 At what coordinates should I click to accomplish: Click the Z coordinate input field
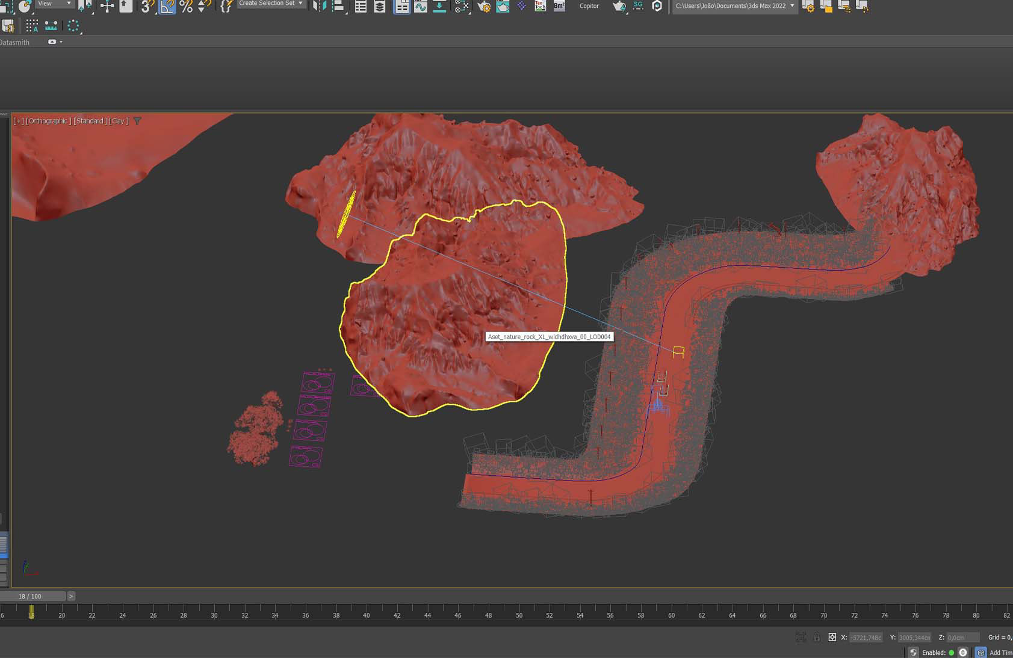tap(963, 638)
